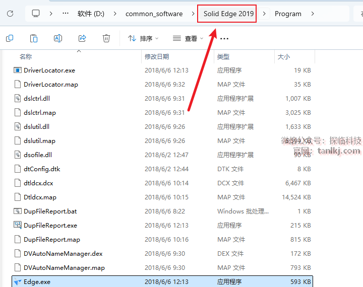Select file dslutil.map
Viewport: 363px width, 287px height.
click(39, 141)
